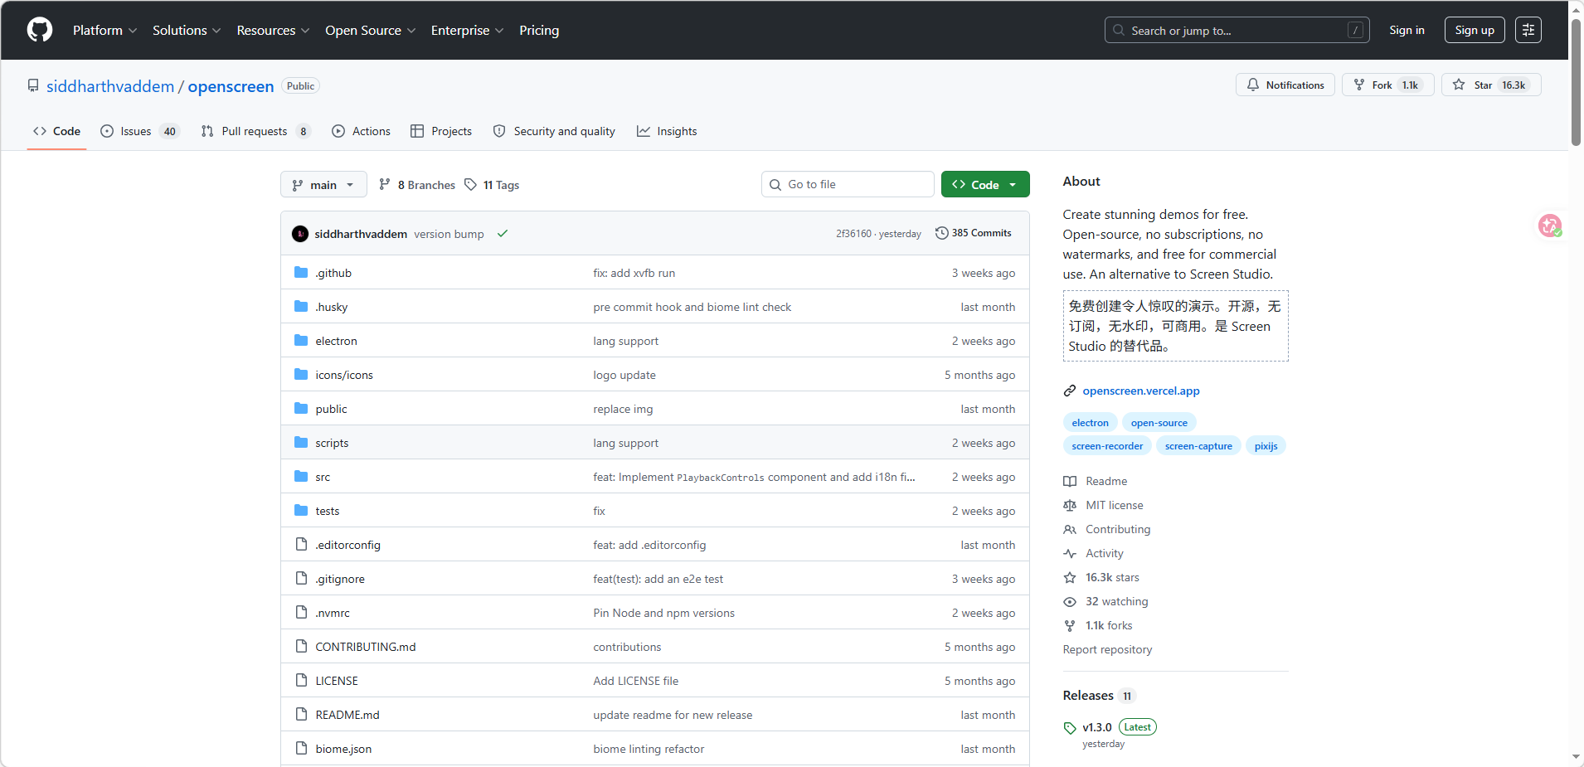Open the openscreen.vercel.app link
The height and width of the screenshot is (767, 1584).
click(1140, 391)
